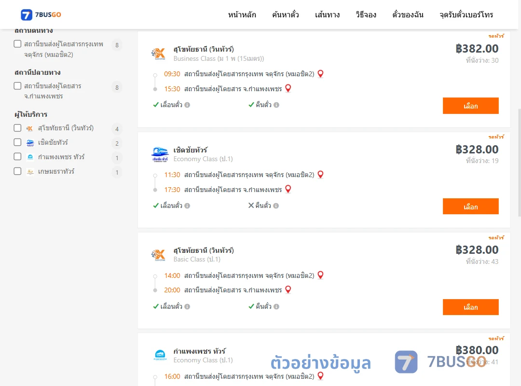
Task: Select the 14:00 Basic Class trip เลือก button
Action: pos(470,307)
